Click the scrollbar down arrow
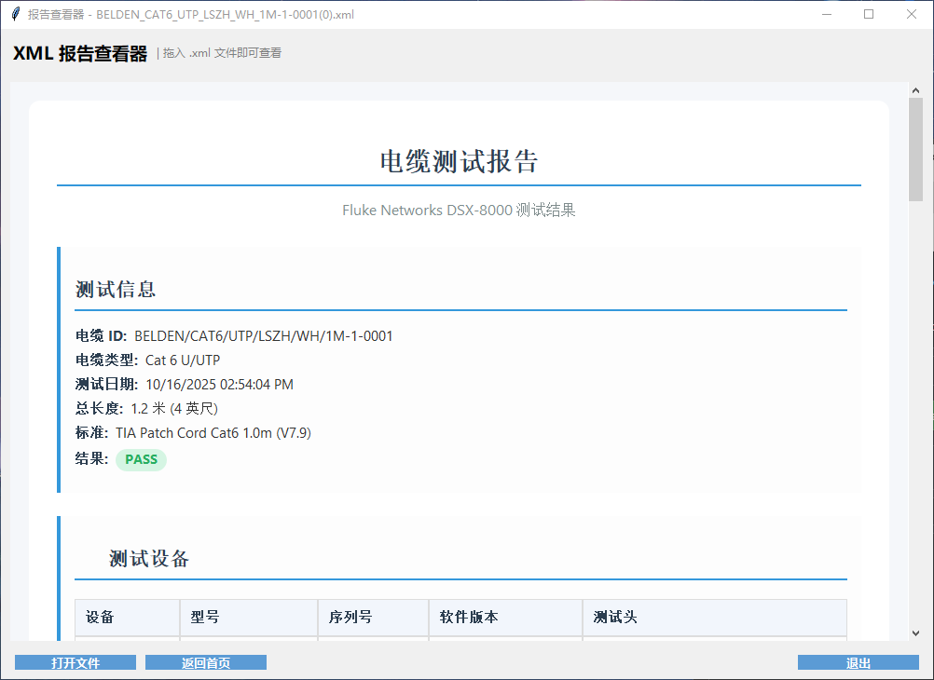The image size is (934, 680). pyautogui.click(x=915, y=633)
